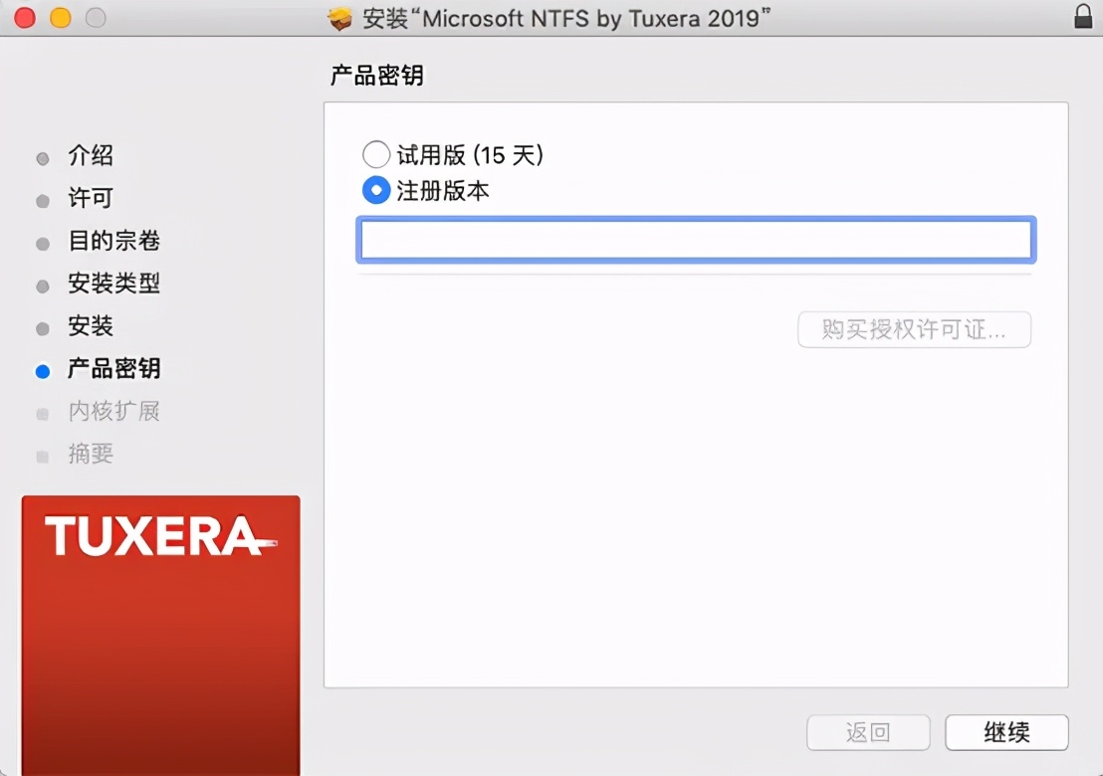
Task: Click the installer window title text
Action: [x=566, y=18]
